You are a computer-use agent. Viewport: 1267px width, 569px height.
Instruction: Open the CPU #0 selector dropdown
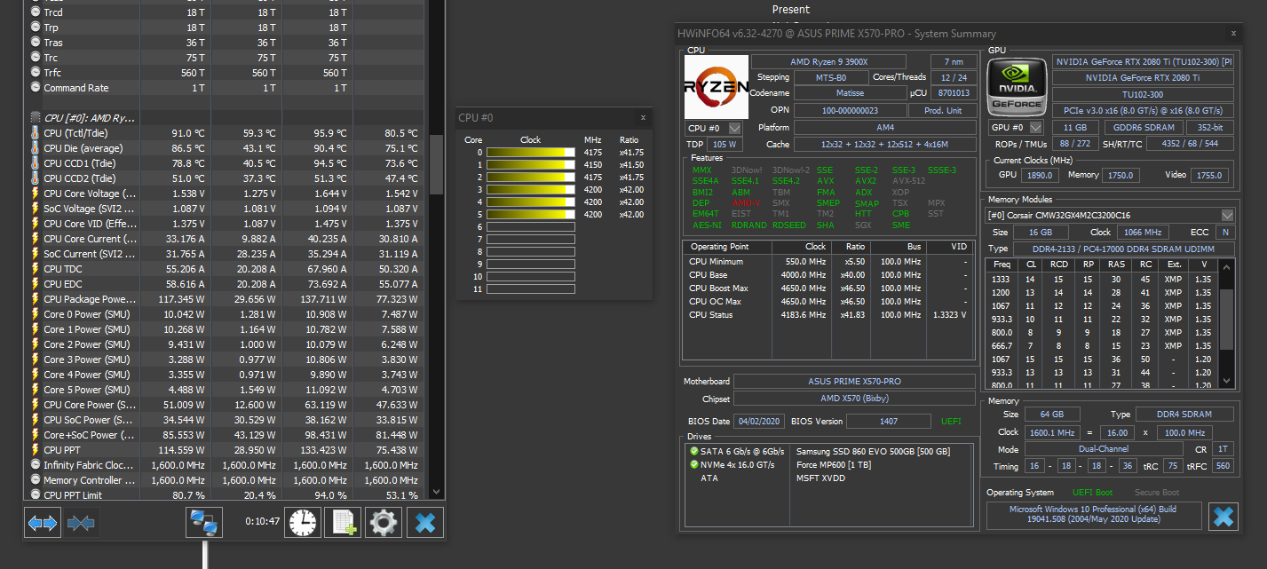[x=735, y=128]
